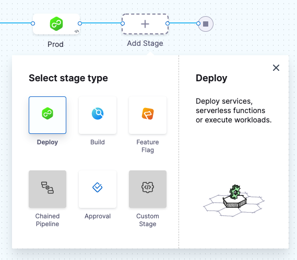Click the Deploy illustration thumbnail

(234, 201)
